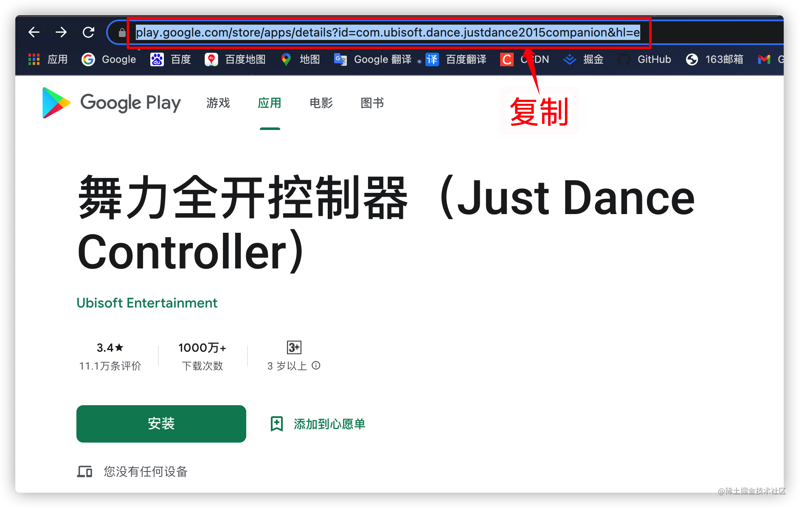The height and width of the screenshot is (508, 799).
Task: Click the lock icon in address bar
Action: coord(122,33)
